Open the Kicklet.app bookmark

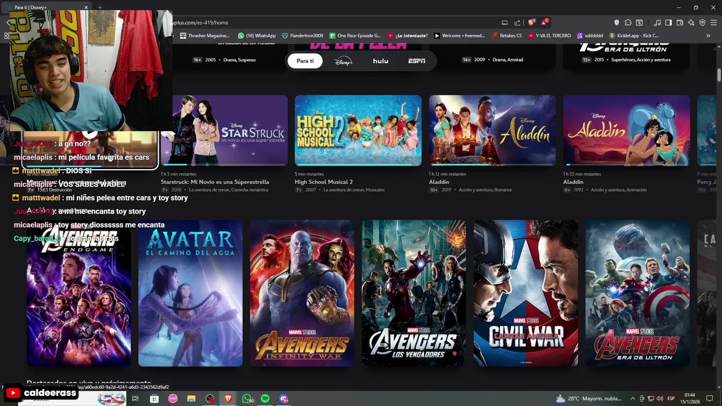(633, 36)
